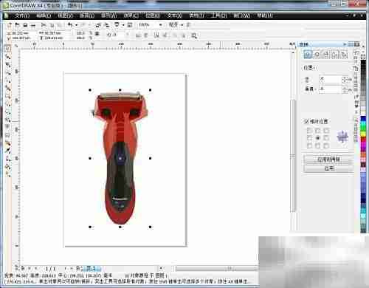Select the center anchor point checkbox
The height and width of the screenshot is (288, 369).
(318, 138)
